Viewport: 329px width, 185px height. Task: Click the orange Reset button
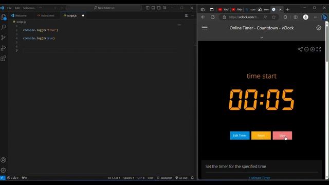point(261,136)
